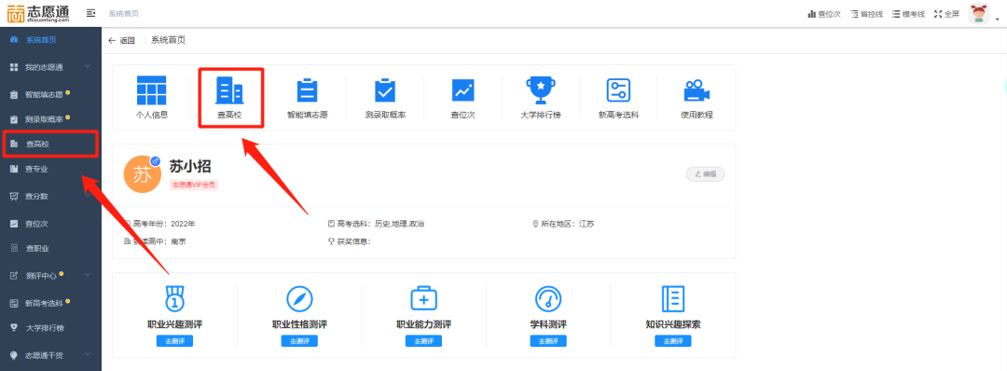Expand 志愿通干货 in the sidebar

50,355
